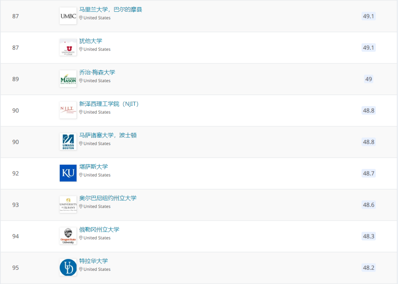Screen dimensions: 398x284
Task: Open the Oregon State University logo
Action: tap(68, 236)
